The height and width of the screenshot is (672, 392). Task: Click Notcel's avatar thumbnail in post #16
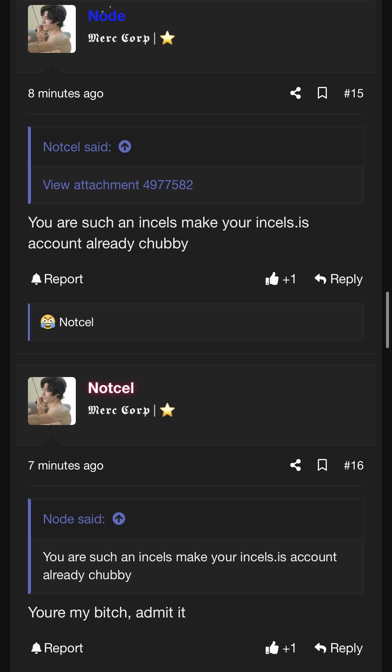tap(52, 401)
